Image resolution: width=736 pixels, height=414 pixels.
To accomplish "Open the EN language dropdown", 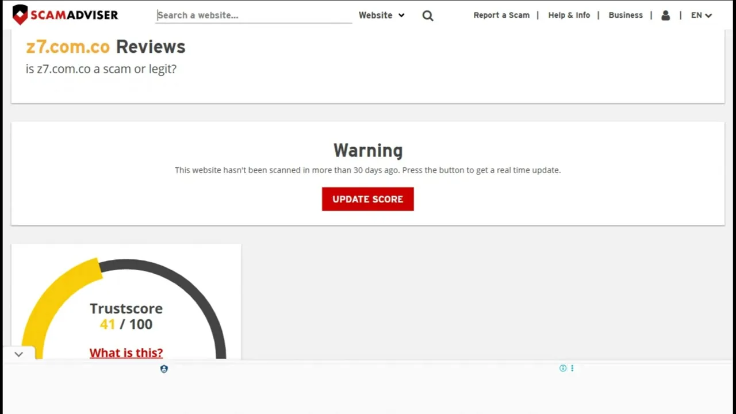I will pos(701,16).
